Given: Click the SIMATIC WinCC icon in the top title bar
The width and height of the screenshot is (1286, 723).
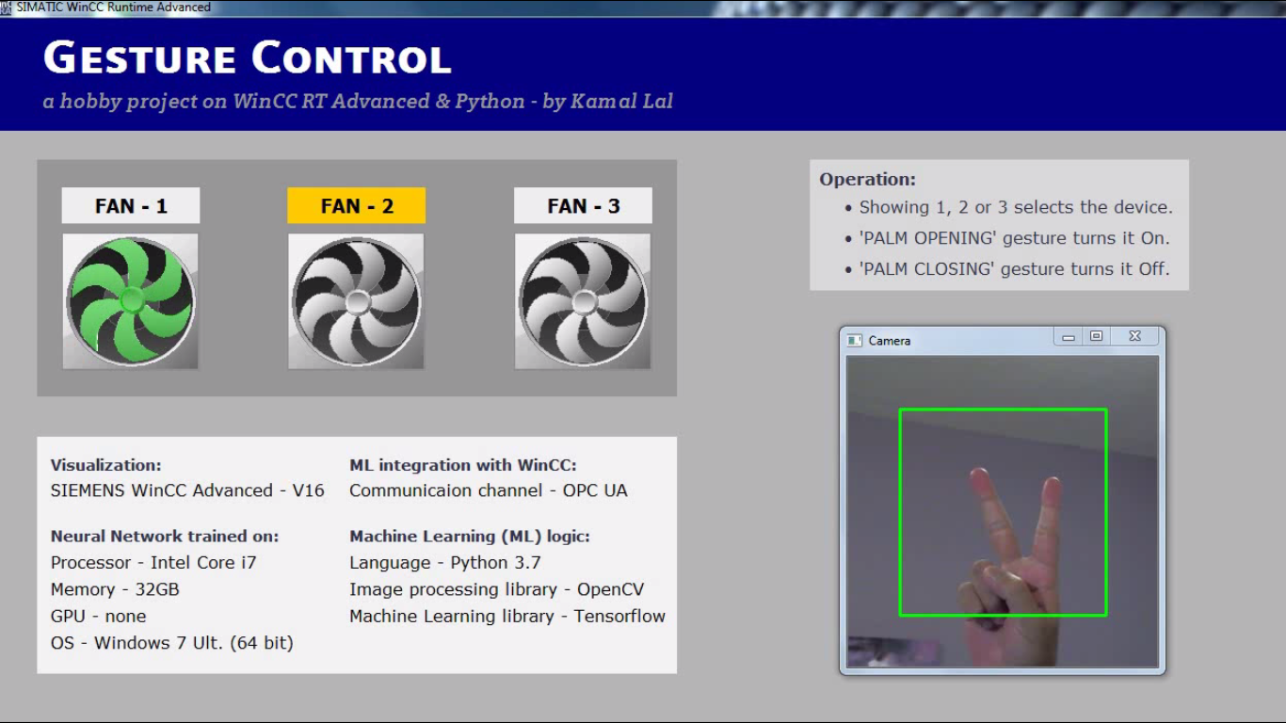Looking at the screenshot, I should [x=8, y=7].
